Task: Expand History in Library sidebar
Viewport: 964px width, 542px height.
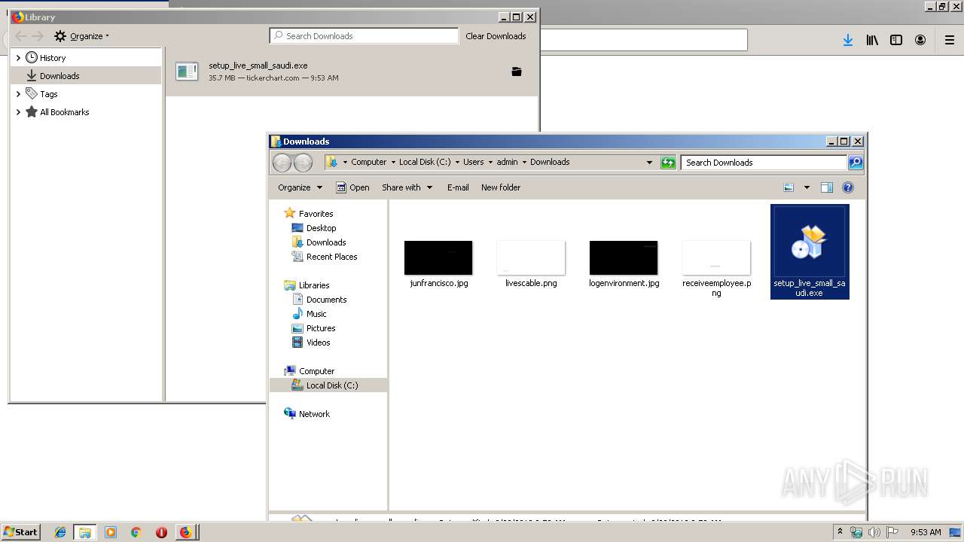Action: click(x=18, y=58)
